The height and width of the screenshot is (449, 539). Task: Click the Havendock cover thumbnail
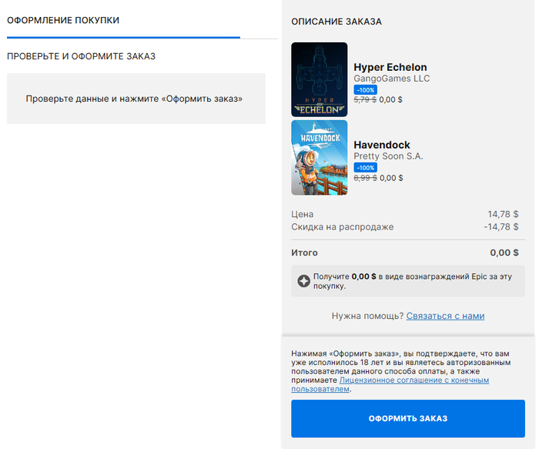pyautogui.click(x=320, y=158)
